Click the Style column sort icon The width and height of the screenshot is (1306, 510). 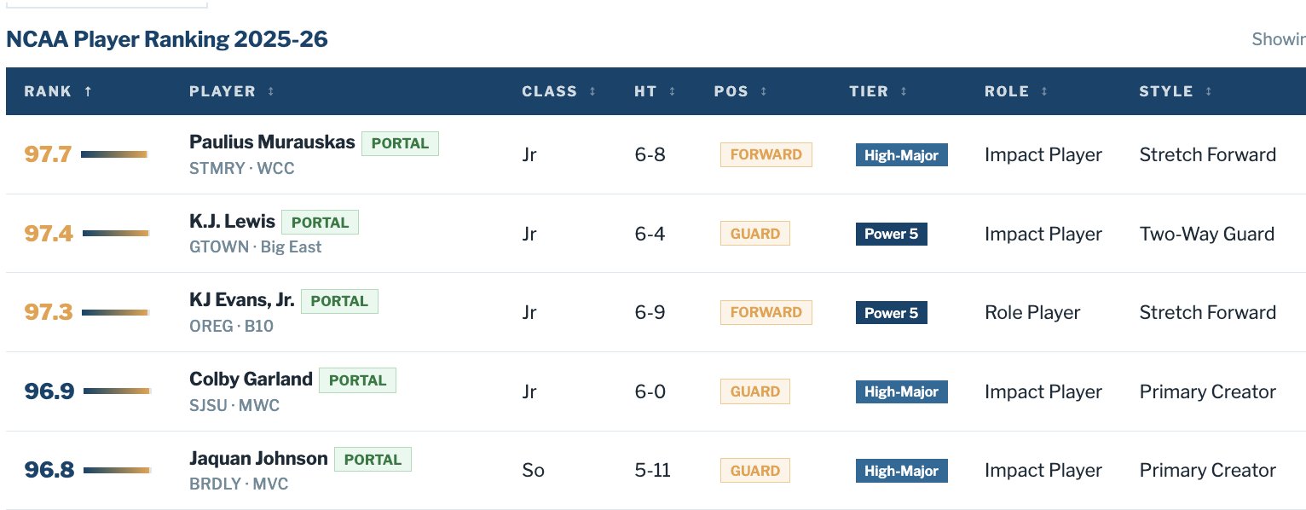[1209, 92]
